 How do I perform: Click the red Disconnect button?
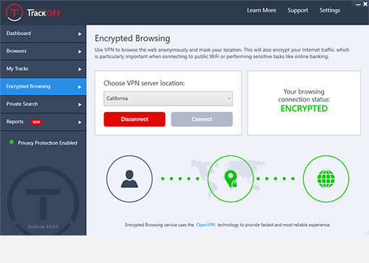click(135, 119)
